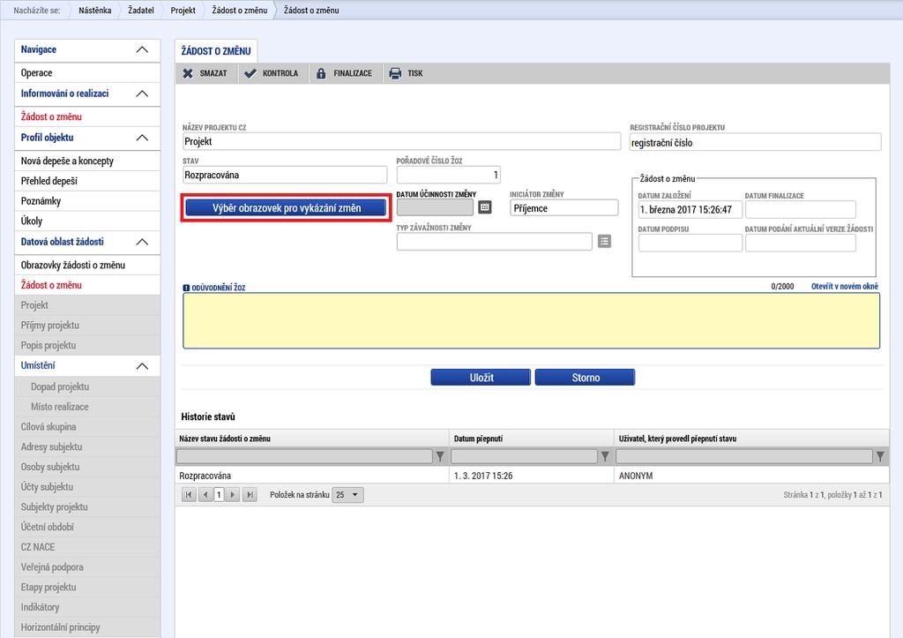
Task: Go to Nástěnka in breadcrumb
Action: point(95,11)
